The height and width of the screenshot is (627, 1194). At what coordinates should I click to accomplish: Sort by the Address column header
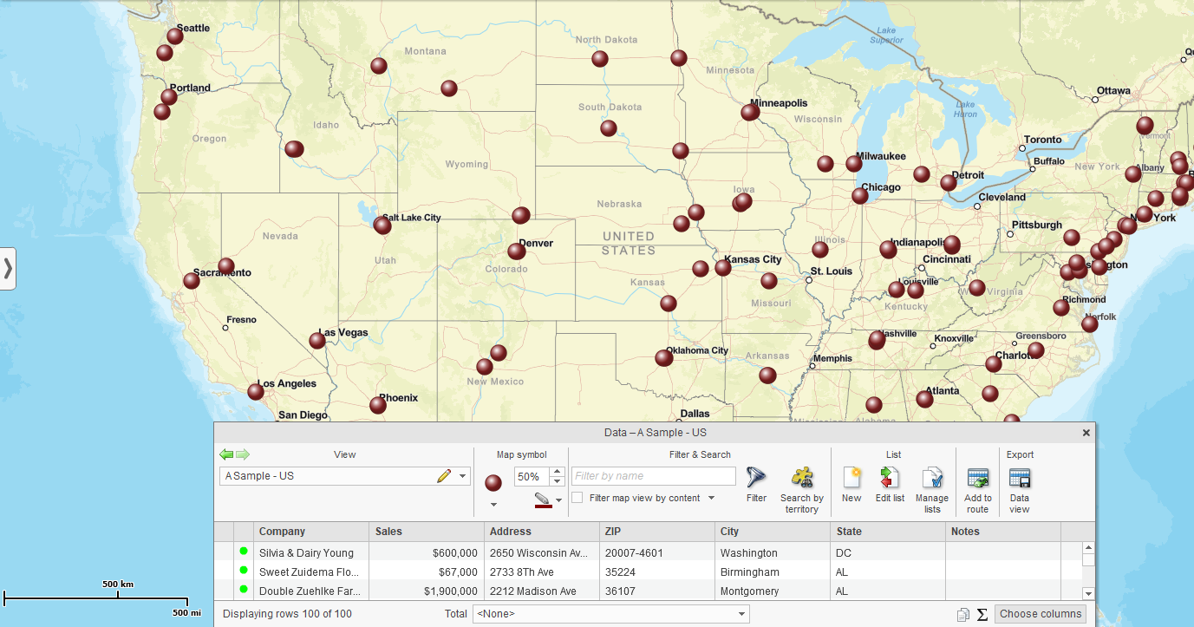pyautogui.click(x=542, y=532)
